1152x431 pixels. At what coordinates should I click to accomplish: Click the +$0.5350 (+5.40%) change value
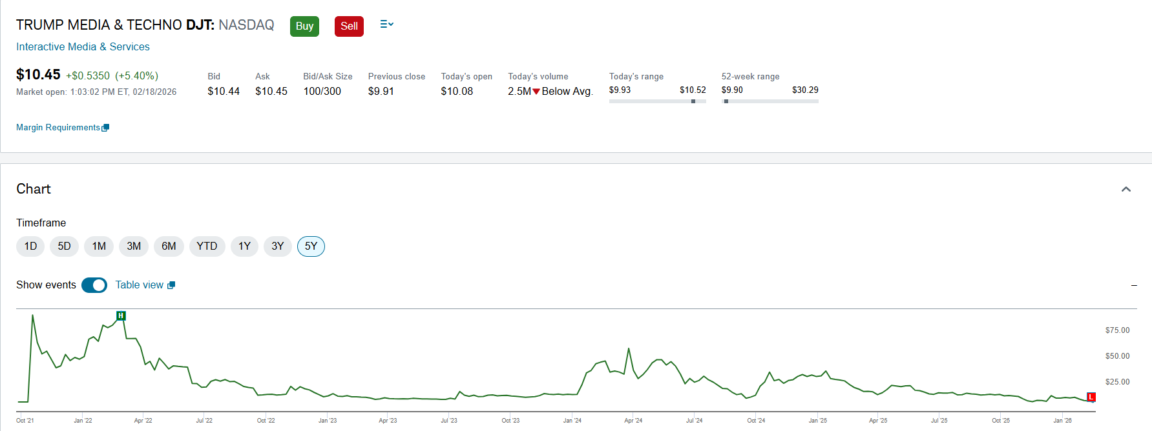tap(112, 76)
